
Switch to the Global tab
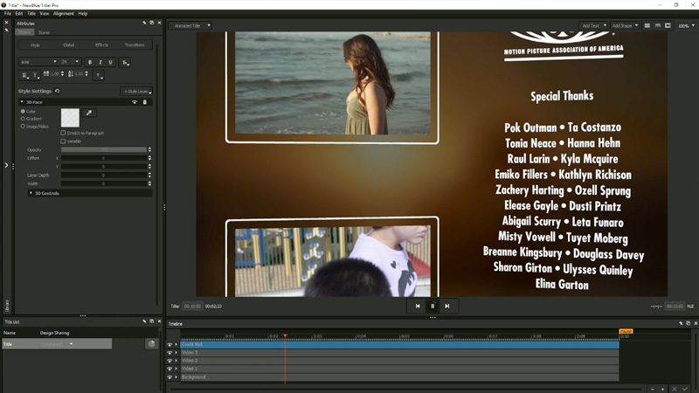pos(69,45)
